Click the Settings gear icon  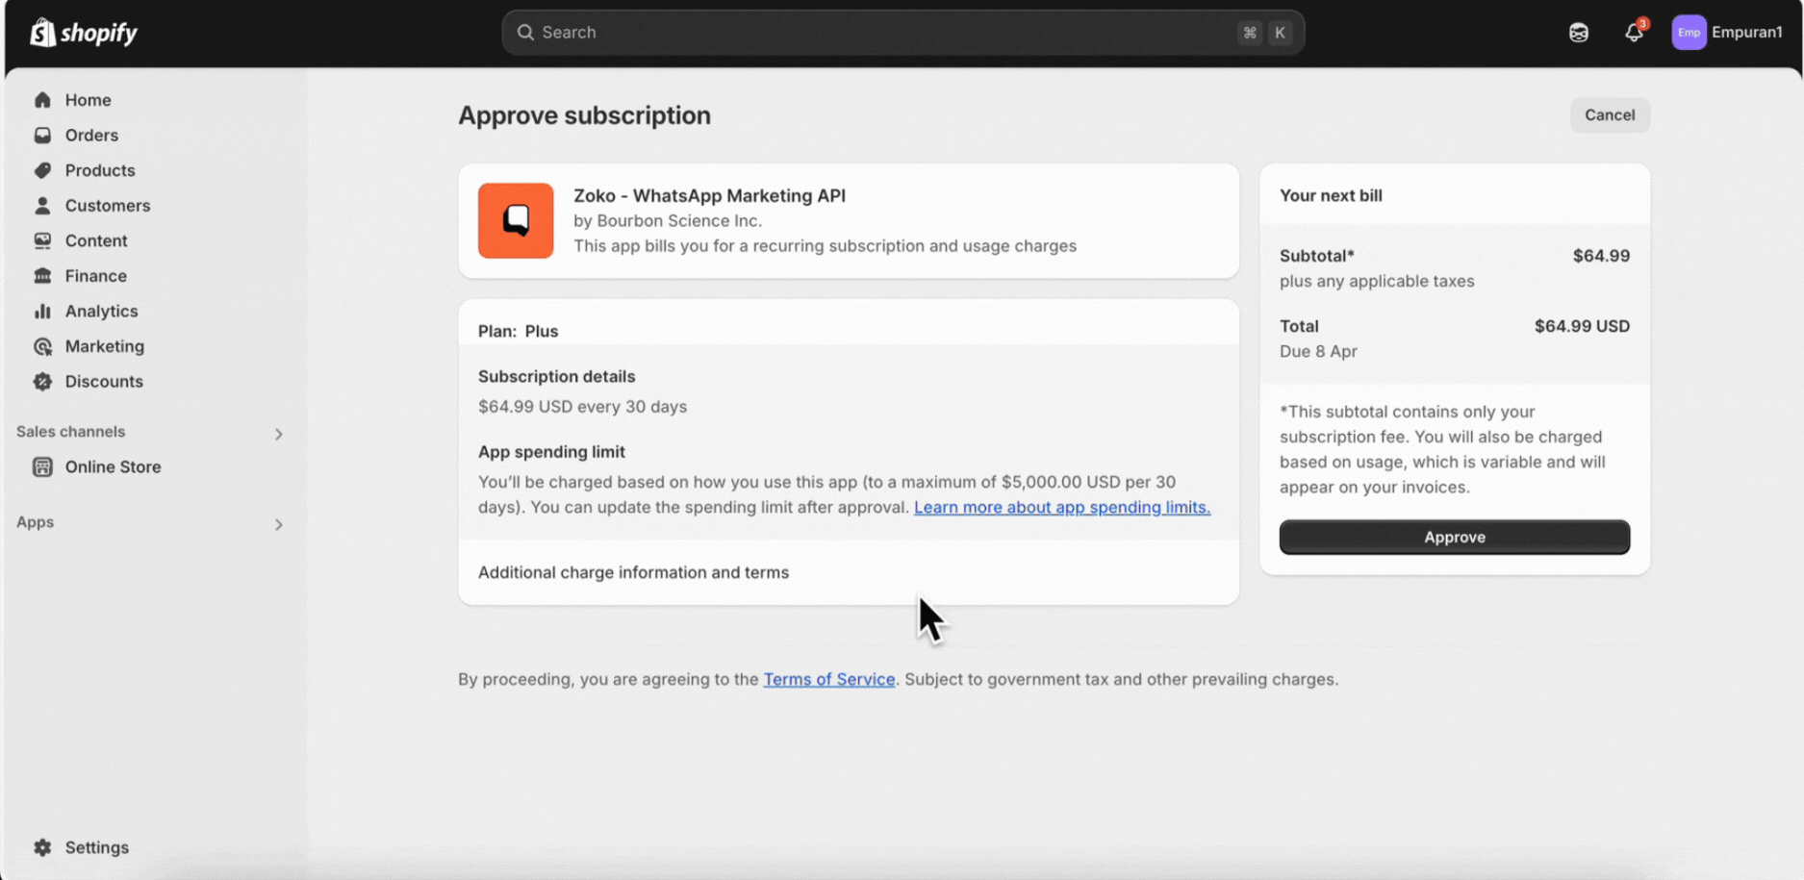tap(42, 847)
